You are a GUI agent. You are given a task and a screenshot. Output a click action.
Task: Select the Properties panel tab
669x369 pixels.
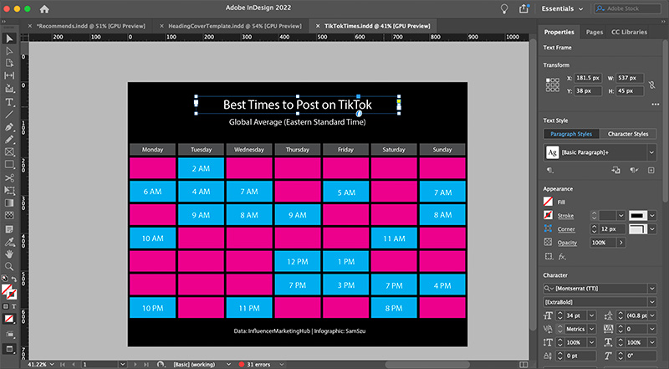point(559,32)
